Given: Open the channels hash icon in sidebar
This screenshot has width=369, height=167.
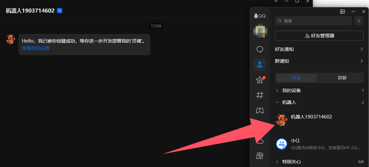Looking at the screenshot, I should (x=259, y=95).
